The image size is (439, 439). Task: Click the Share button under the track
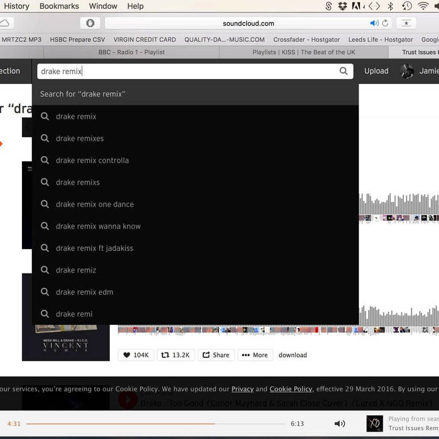215,355
